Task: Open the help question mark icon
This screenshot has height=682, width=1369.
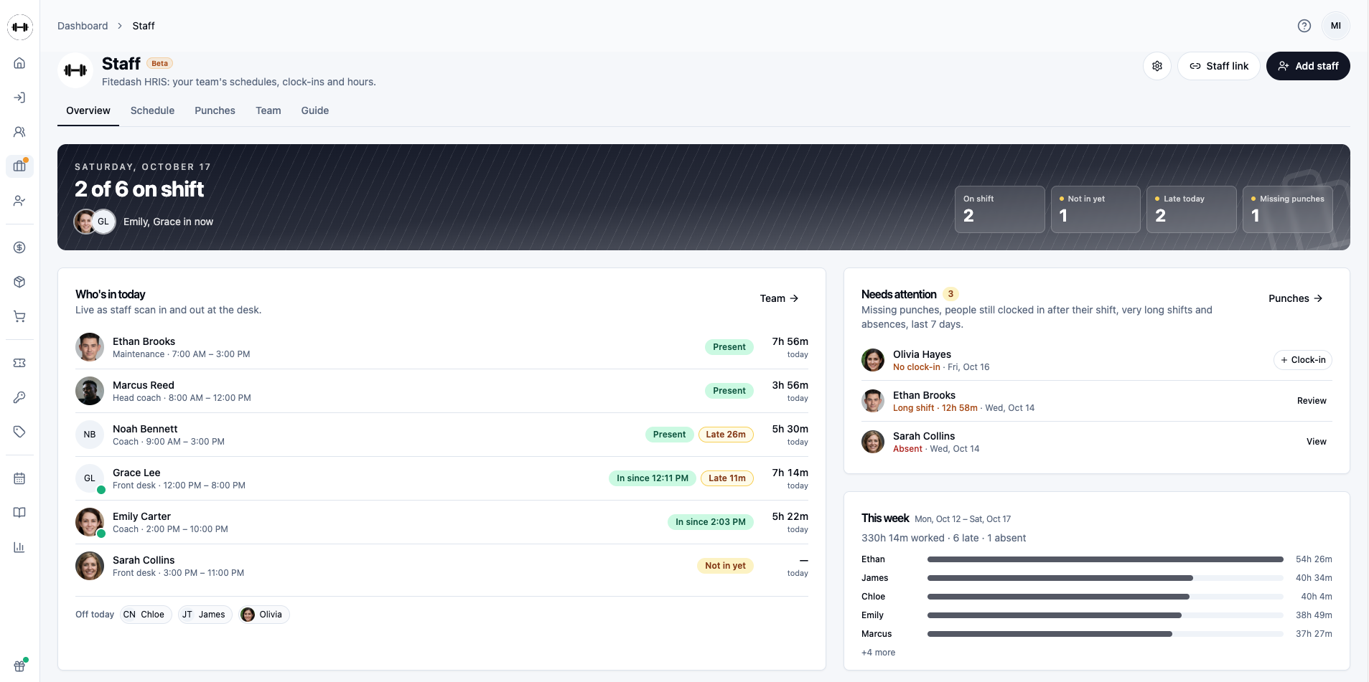Action: click(1304, 26)
